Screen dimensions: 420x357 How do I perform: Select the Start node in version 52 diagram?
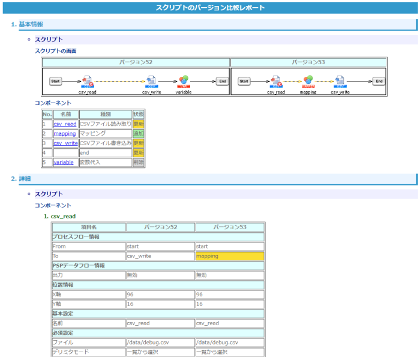pos(55,81)
